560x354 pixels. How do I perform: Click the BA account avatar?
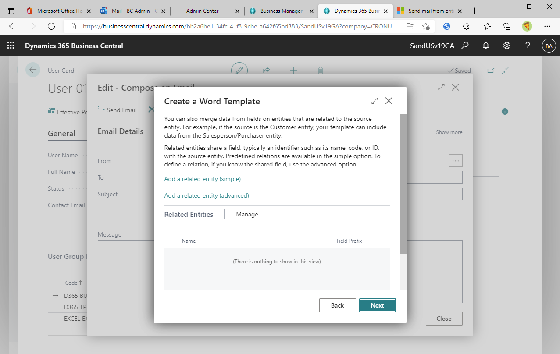click(549, 46)
